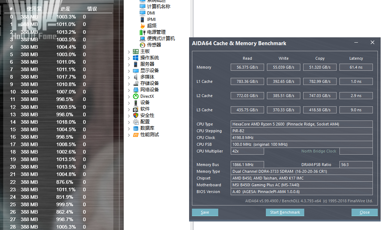Open the 软件 disc icon
This screenshot has height=230, width=386.
pos(136,109)
